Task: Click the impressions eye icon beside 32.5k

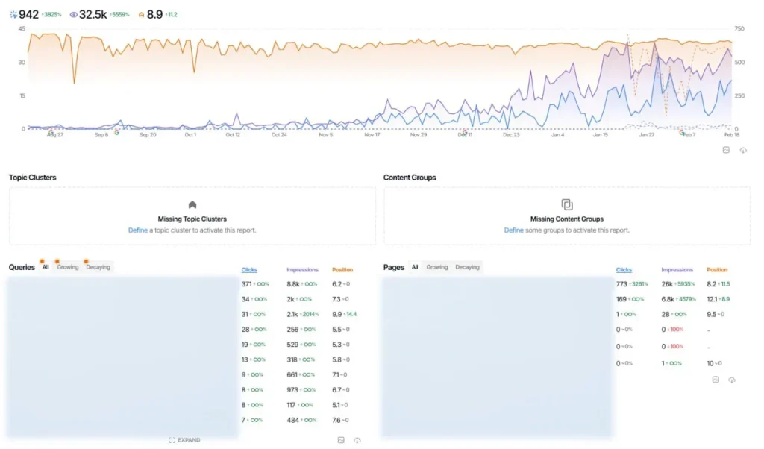Action: pos(73,15)
